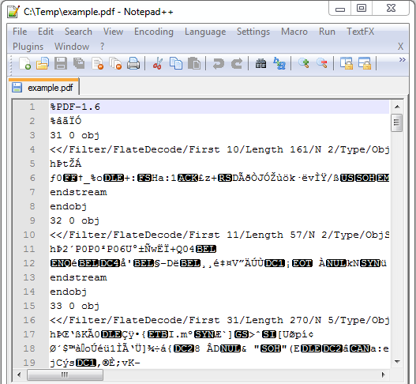Minimize the Notepad++ window
This screenshot has width=416, height=384.
click(x=340, y=8)
